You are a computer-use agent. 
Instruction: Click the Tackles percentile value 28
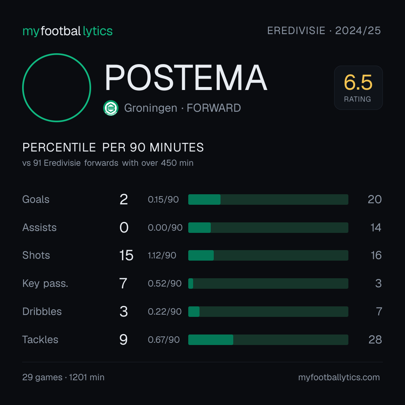(375, 340)
